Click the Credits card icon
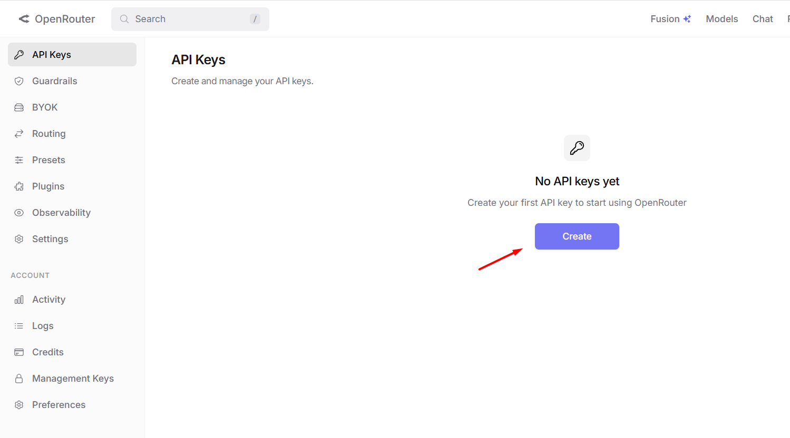 (x=19, y=352)
